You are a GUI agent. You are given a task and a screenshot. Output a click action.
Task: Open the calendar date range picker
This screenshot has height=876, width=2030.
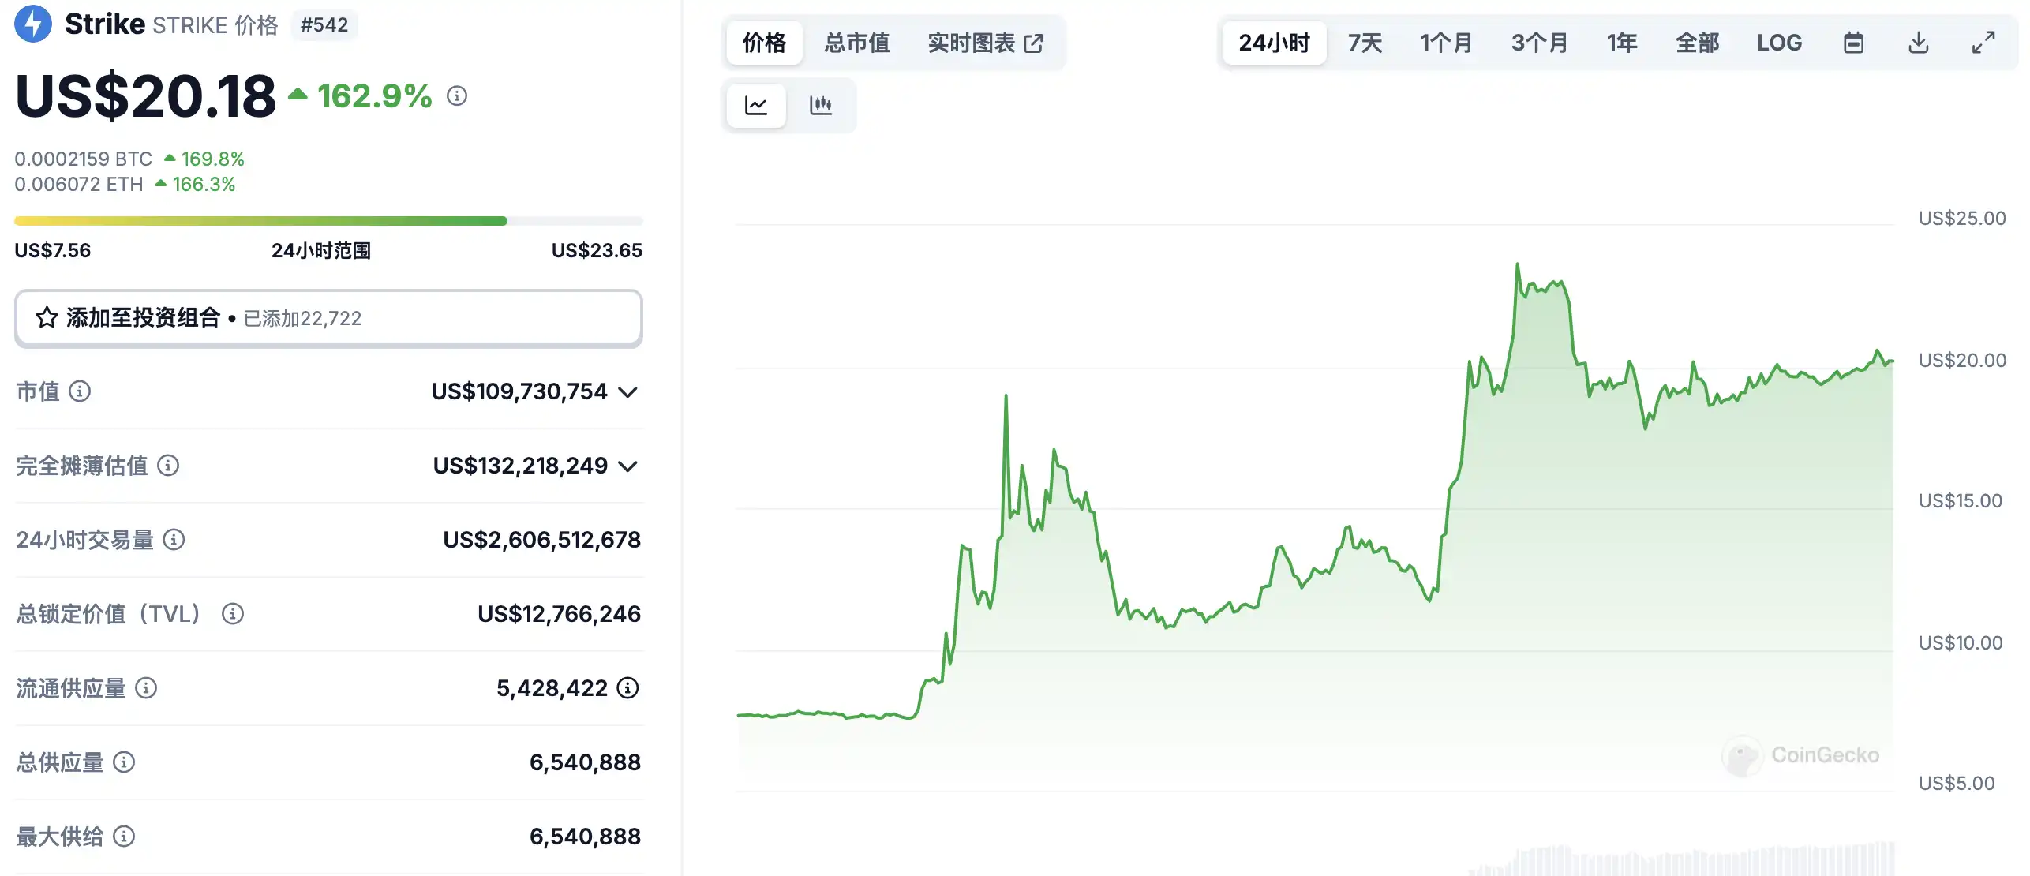[1853, 43]
